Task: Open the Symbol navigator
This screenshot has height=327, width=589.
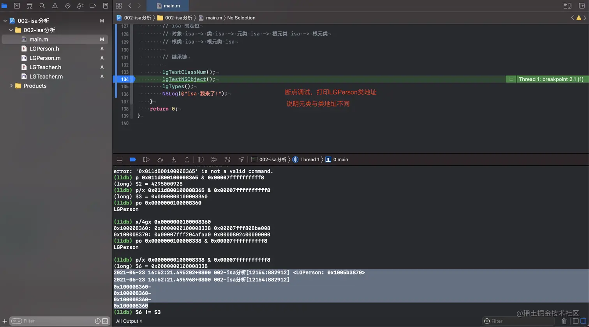Action: (30, 6)
